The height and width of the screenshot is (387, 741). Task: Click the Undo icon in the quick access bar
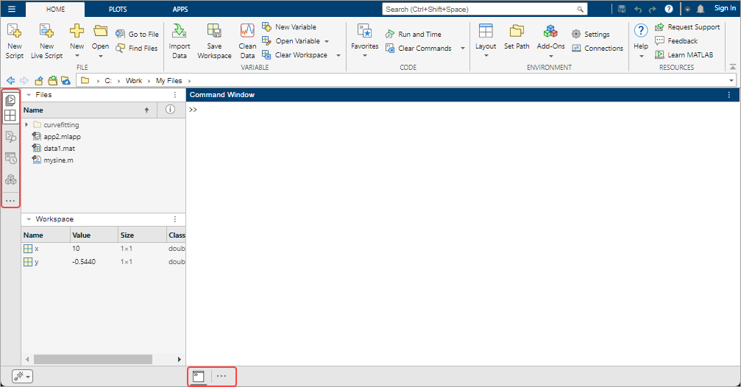pos(637,9)
